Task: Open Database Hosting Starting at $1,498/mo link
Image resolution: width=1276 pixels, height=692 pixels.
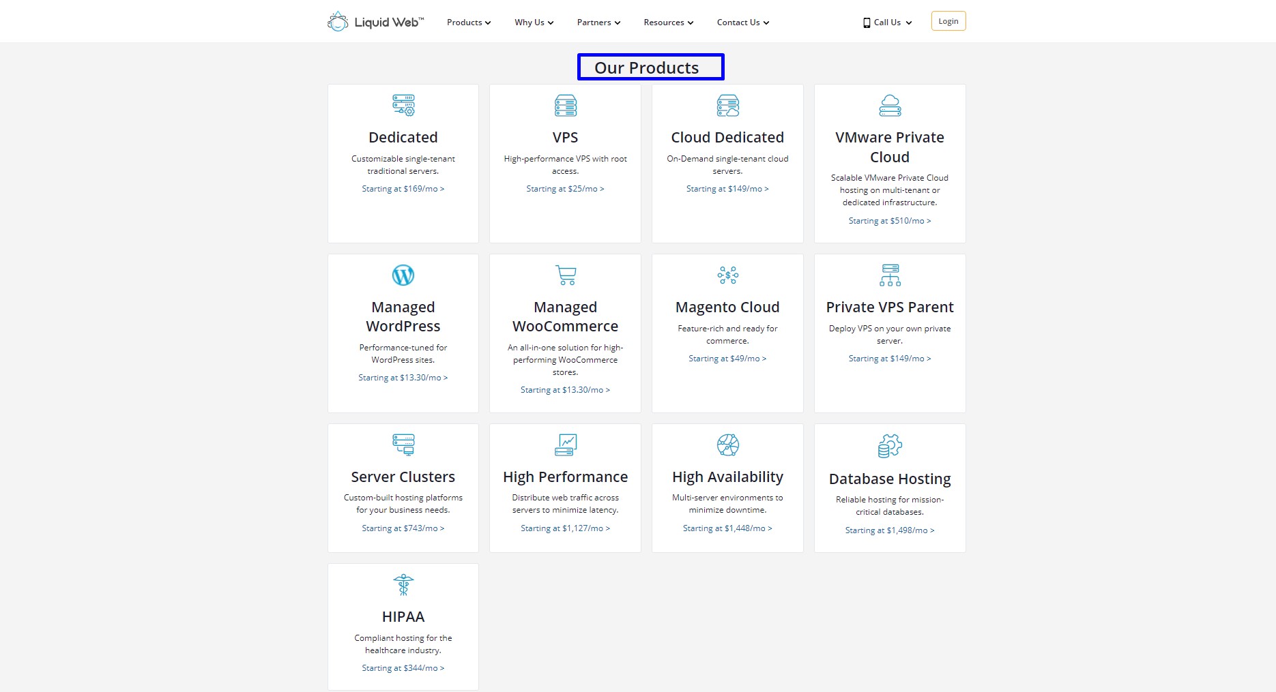Action: tap(890, 530)
